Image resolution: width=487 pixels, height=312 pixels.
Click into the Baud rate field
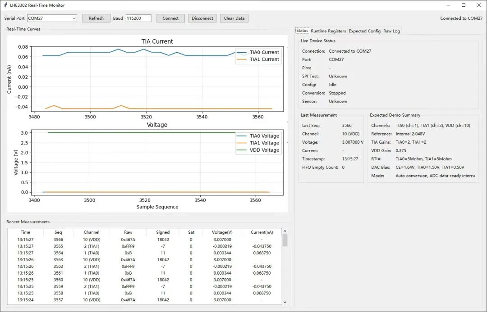click(138, 18)
